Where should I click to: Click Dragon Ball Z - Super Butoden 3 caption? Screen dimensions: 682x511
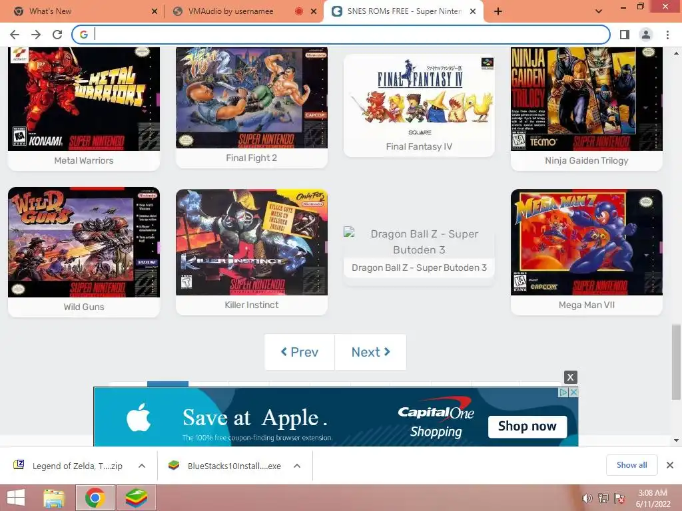[x=420, y=267]
